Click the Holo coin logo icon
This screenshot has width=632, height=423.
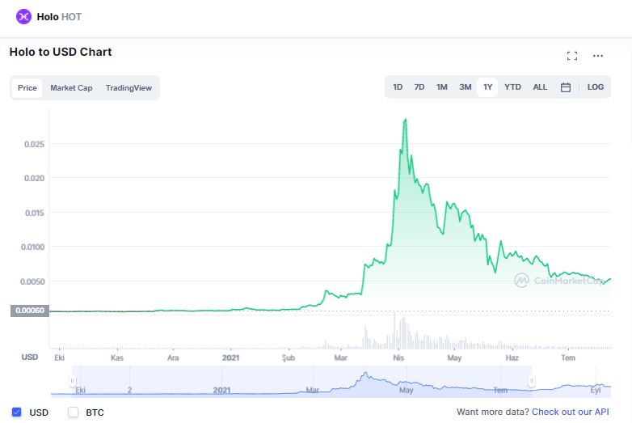coord(23,16)
